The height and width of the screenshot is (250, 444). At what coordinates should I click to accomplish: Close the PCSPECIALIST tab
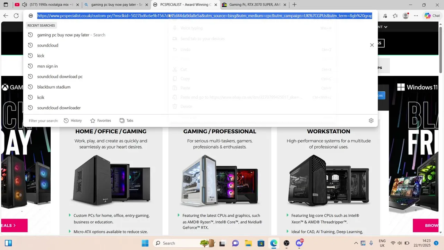[216, 5]
